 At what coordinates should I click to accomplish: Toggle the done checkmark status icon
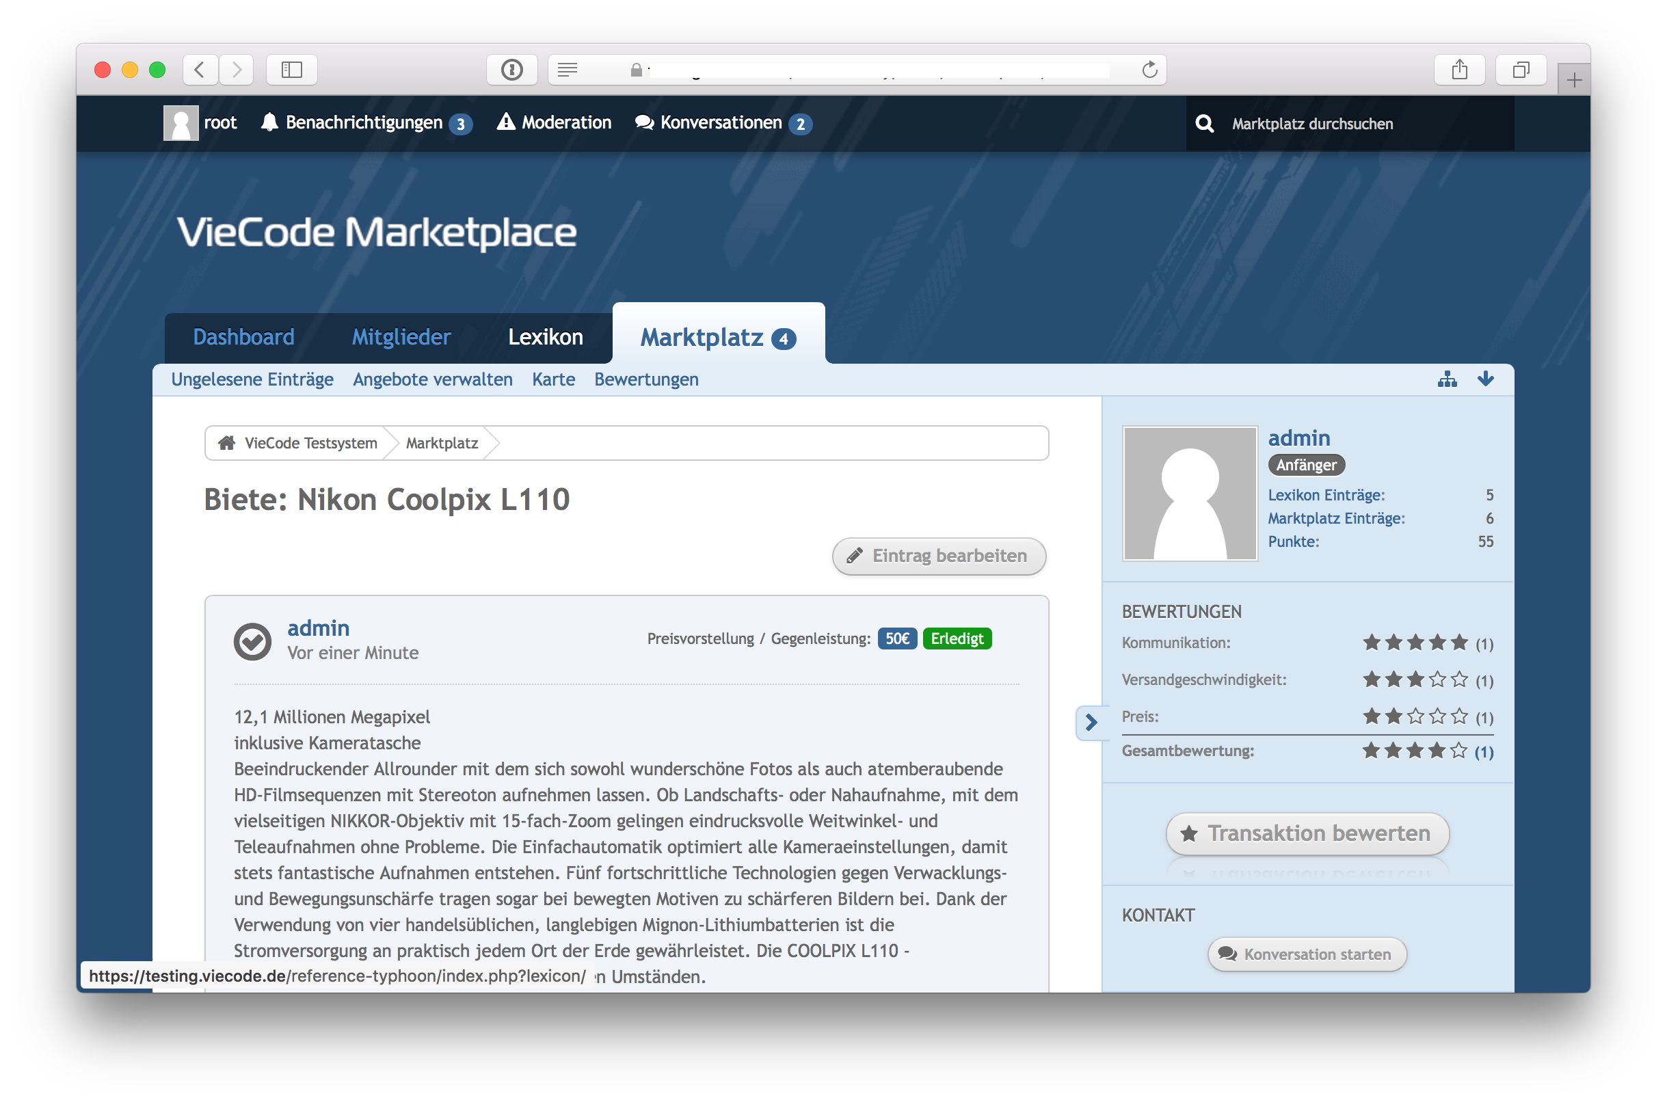252,641
